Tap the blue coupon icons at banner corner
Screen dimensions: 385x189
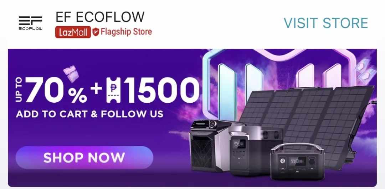366,71
